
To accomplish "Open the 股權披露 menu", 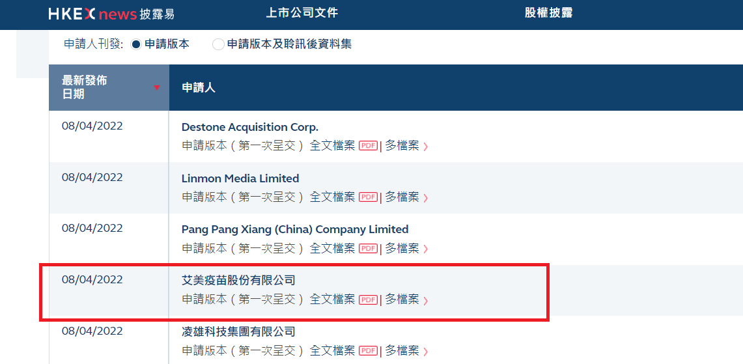I will tap(548, 13).
